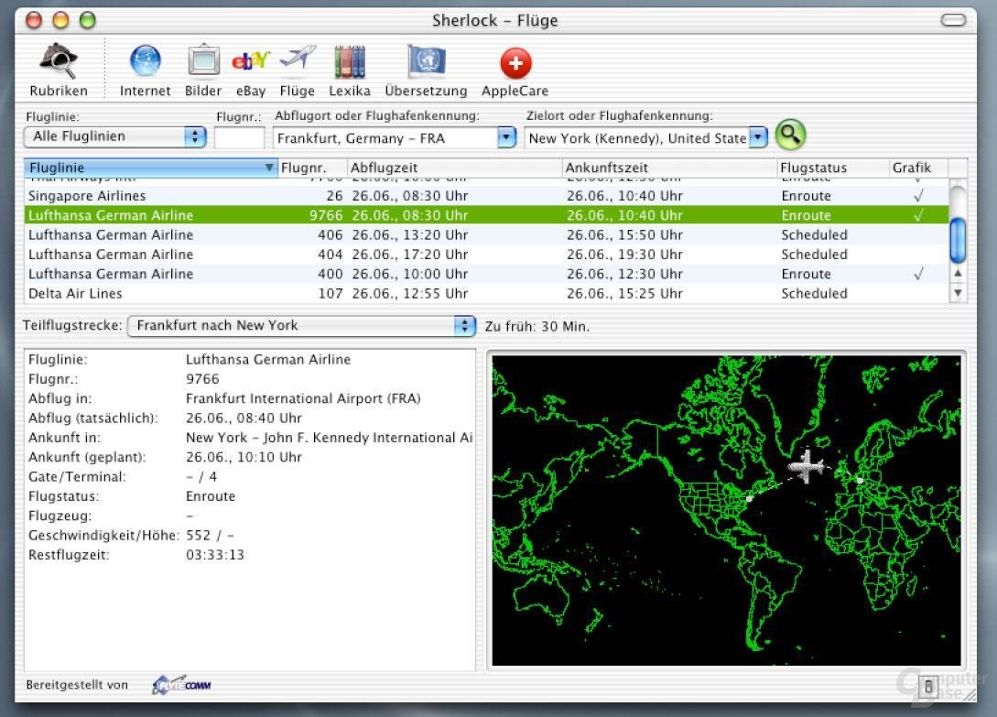Click the Grafik checkmark of Singapore Airlines row
Screen dimensions: 997x717
(918, 195)
